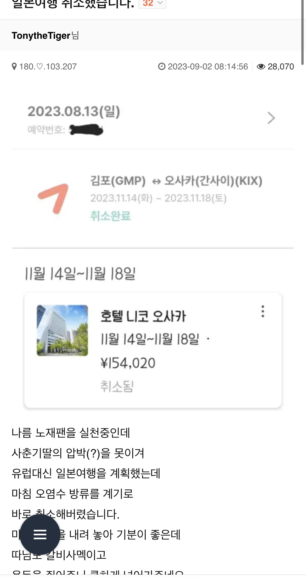Screen dimensions: 306x578
Task: Click the 2023.08.13(일) booking date heading
Action: pos(74,111)
